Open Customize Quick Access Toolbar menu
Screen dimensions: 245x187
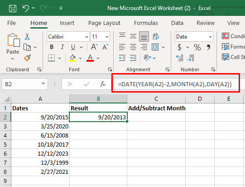(61, 8)
